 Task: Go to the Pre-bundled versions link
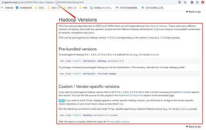118,121
